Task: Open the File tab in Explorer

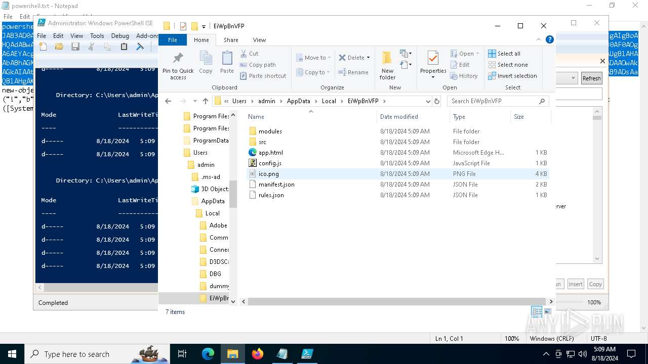Action: coord(173,40)
